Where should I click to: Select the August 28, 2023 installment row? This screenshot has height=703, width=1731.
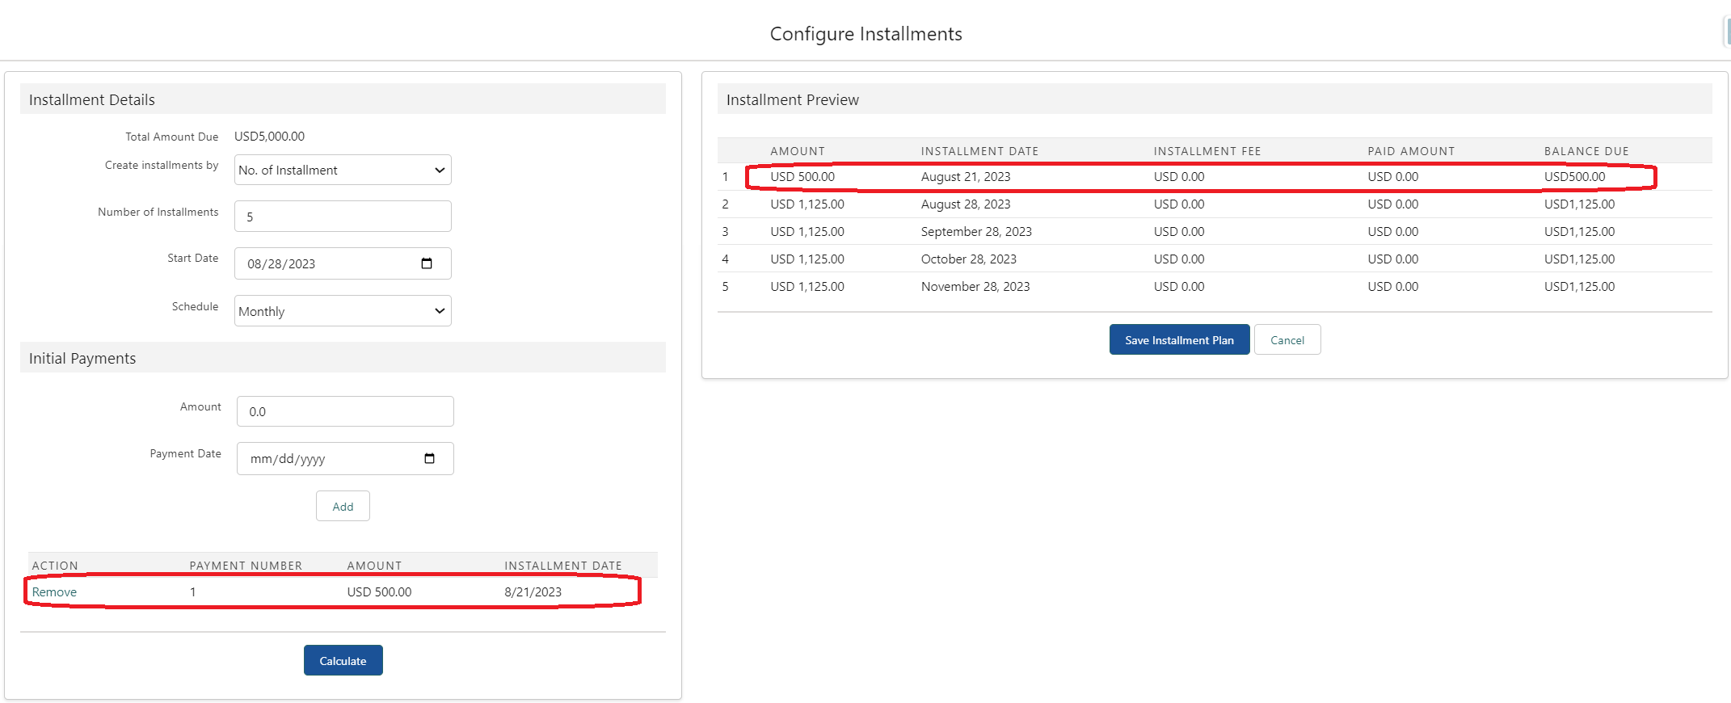tap(966, 204)
